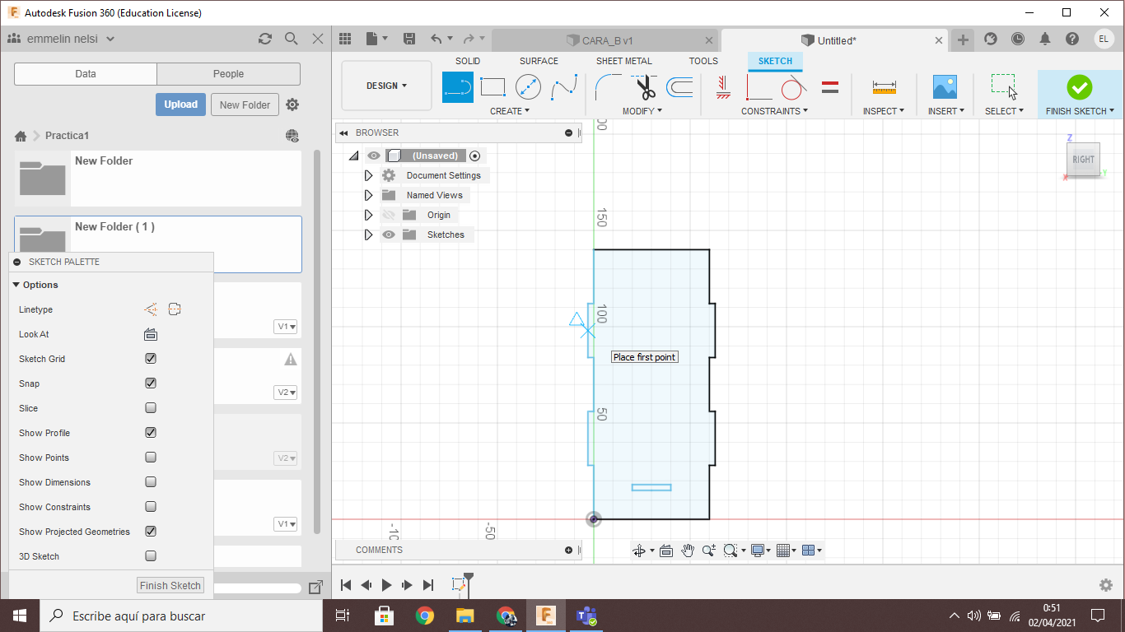This screenshot has height=632, width=1125.
Task: Toggle visibility of Sketches folder
Action: click(x=389, y=235)
